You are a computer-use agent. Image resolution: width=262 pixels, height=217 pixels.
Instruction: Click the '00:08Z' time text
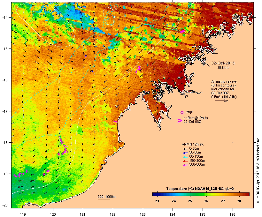pos(223,68)
